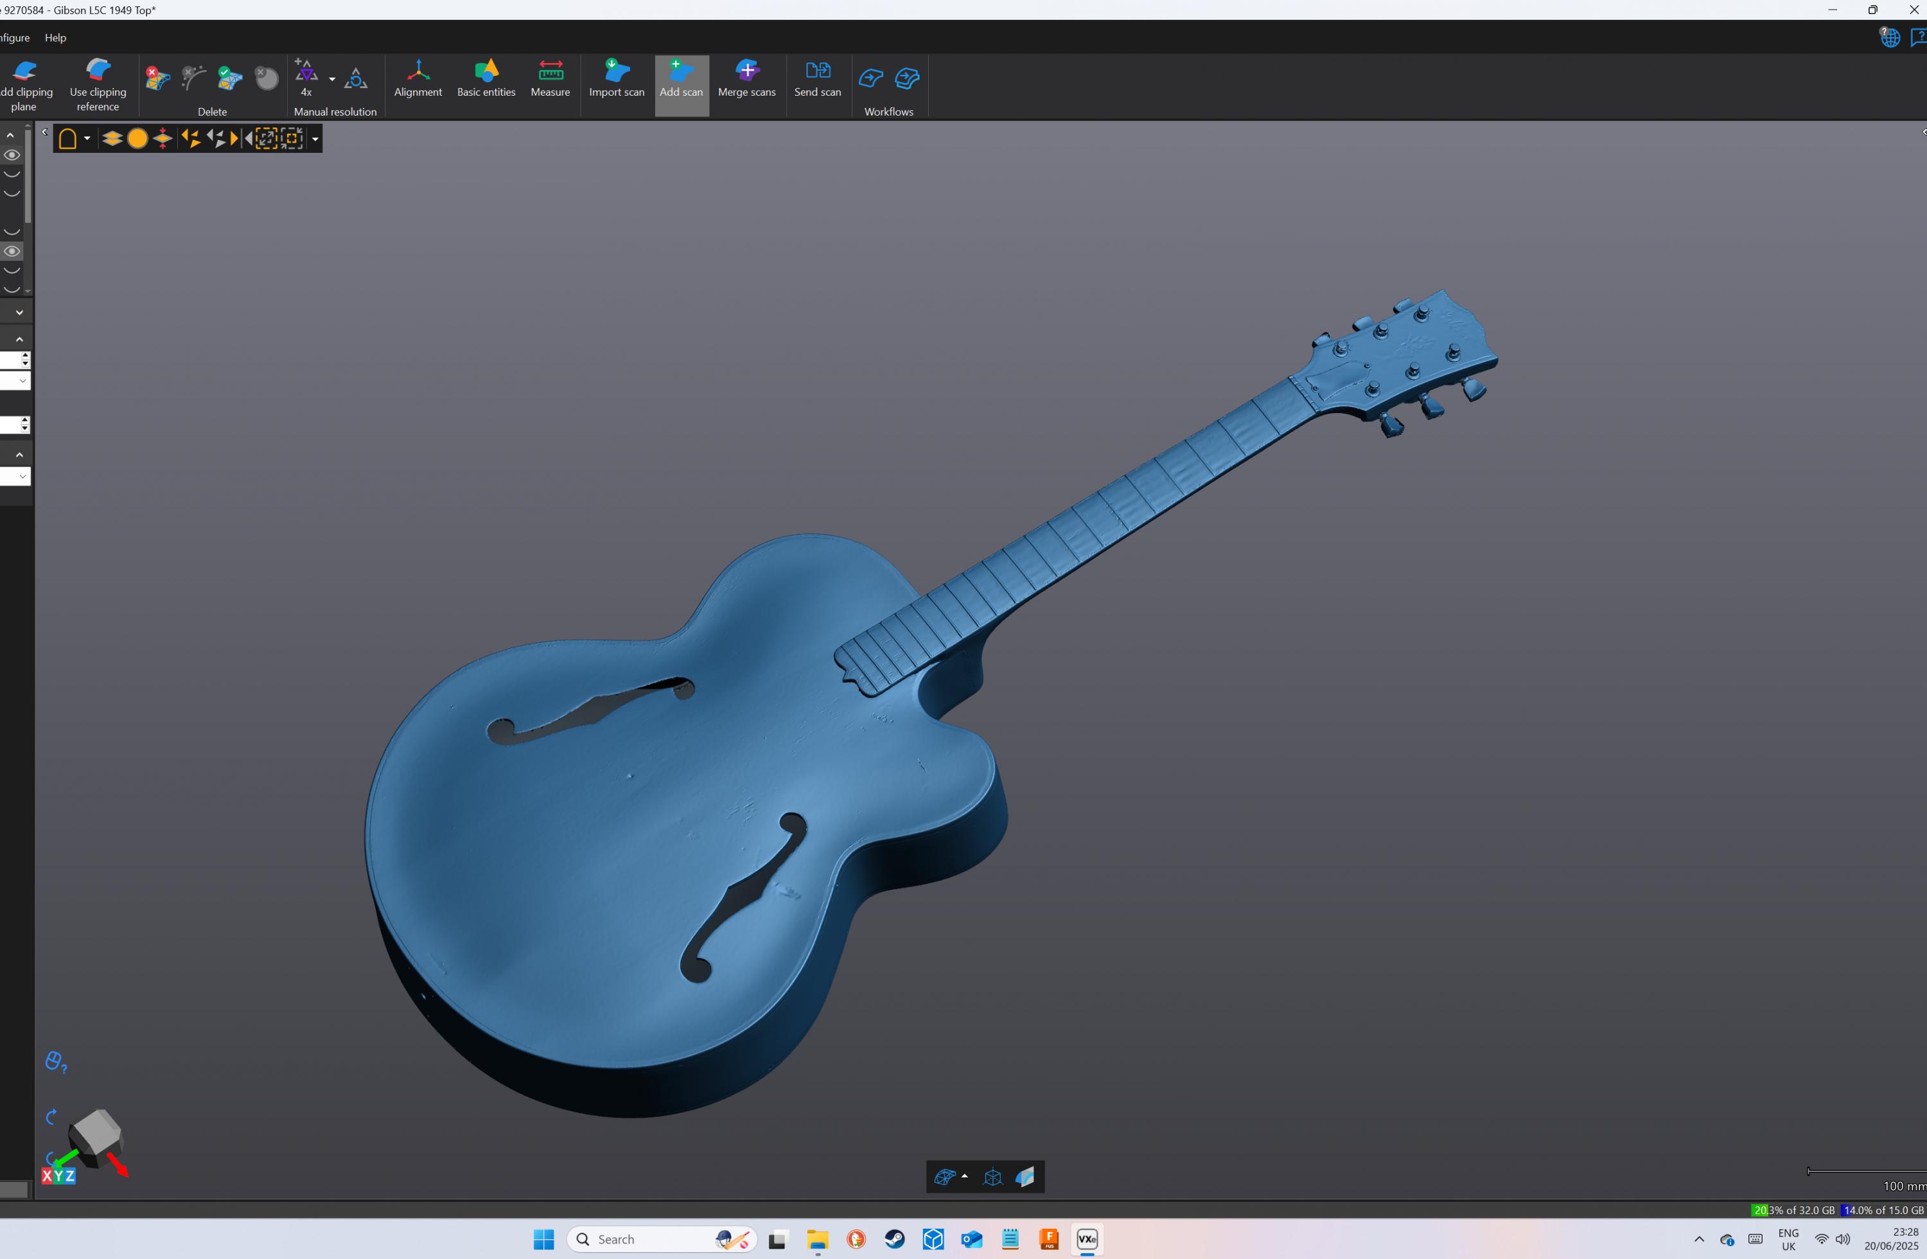This screenshot has height=1259, width=1927.
Task: Hide the first visible item's eye toggle
Action: point(12,155)
